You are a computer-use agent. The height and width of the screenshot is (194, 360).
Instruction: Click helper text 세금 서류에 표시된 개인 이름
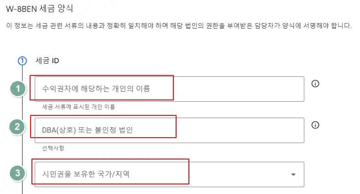pos(78,107)
